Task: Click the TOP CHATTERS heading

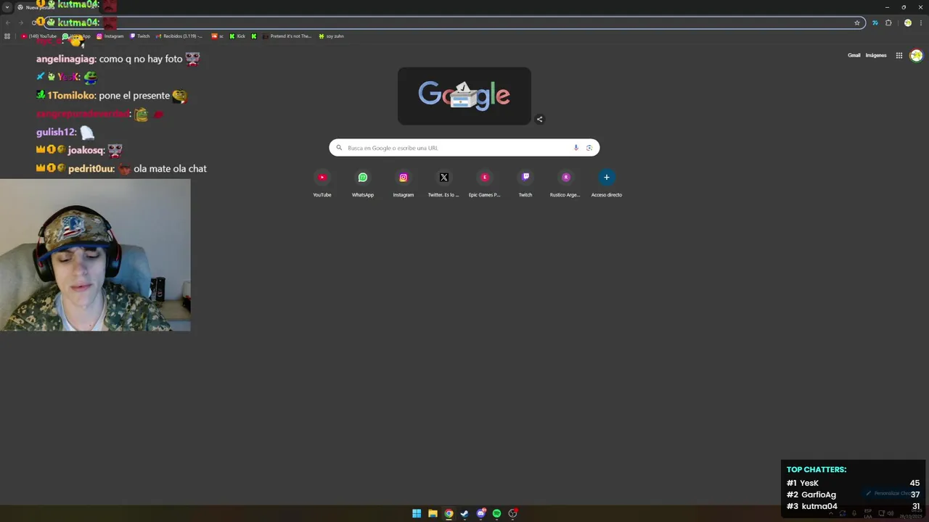Action: tap(817, 469)
